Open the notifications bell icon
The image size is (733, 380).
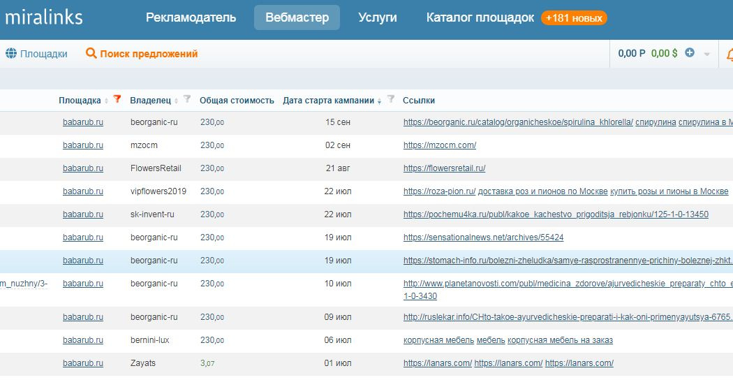(x=730, y=54)
